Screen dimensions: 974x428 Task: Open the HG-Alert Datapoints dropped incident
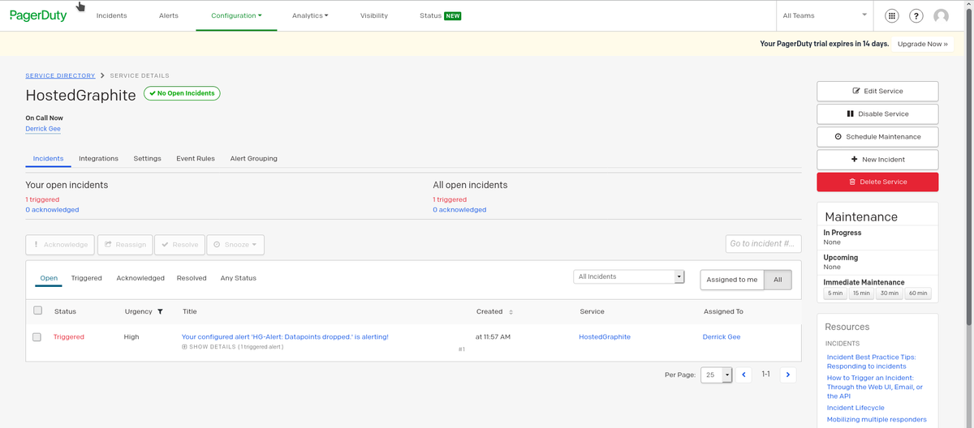pyautogui.click(x=285, y=336)
